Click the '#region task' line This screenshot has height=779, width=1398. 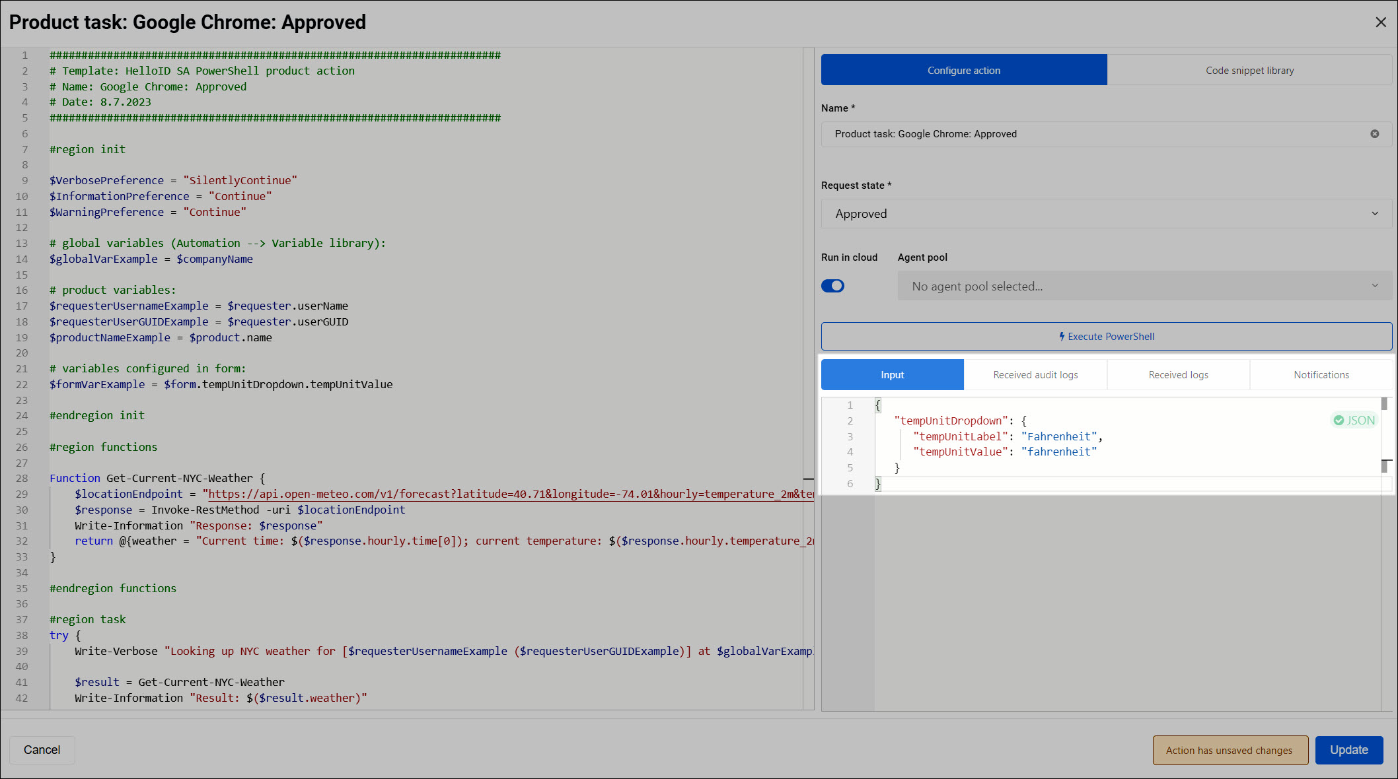point(87,619)
